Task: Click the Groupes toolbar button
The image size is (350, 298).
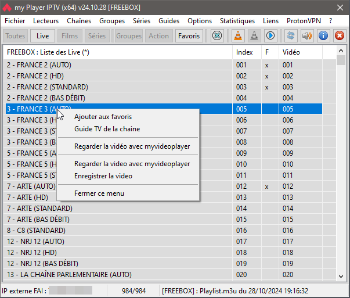Action: coord(129,36)
